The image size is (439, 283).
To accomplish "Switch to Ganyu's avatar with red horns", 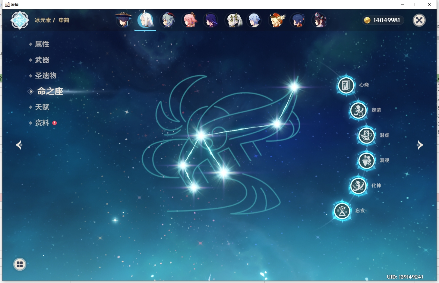I will click(x=167, y=20).
